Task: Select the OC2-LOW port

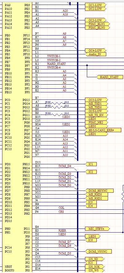Action: (95, 9)
